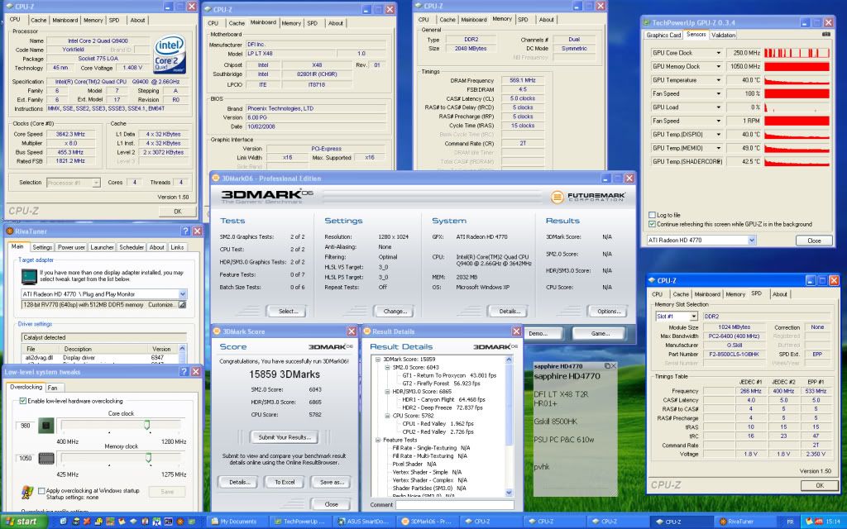Click the RivaTuner help question mark icon
847x529 pixels.
click(184, 232)
